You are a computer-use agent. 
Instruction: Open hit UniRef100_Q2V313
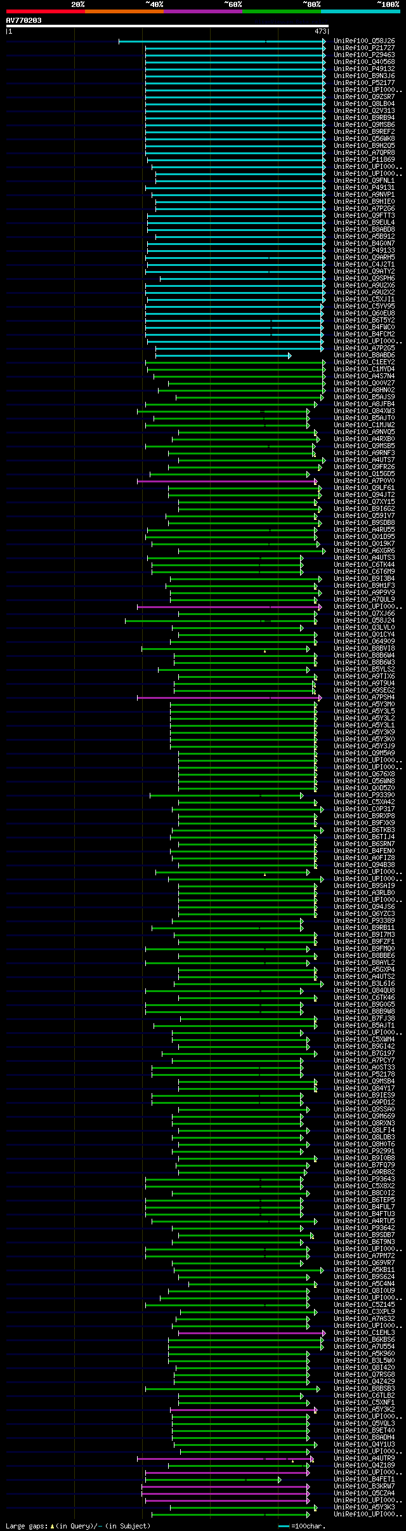click(364, 110)
